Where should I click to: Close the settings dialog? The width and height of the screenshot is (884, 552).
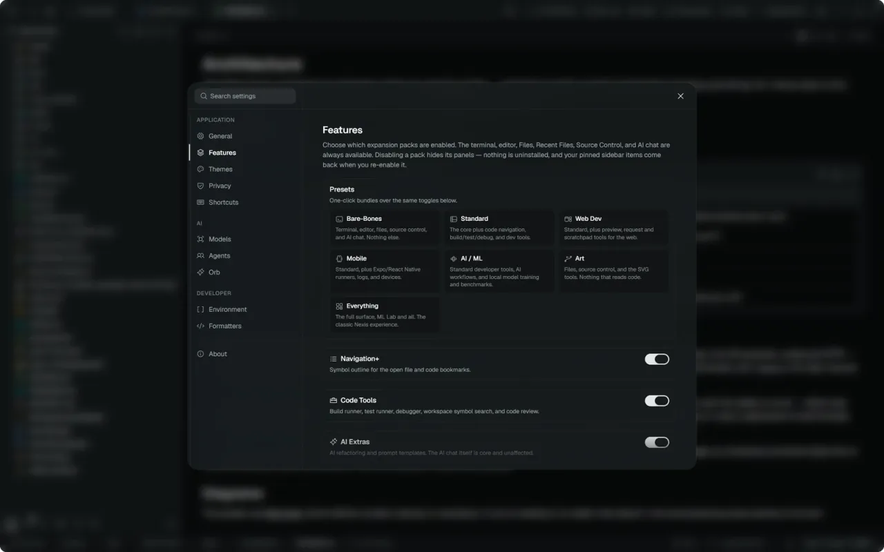click(x=680, y=96)
